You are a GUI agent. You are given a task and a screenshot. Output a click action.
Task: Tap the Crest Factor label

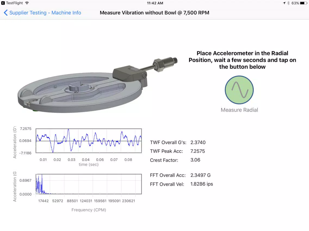pos(164,160)
